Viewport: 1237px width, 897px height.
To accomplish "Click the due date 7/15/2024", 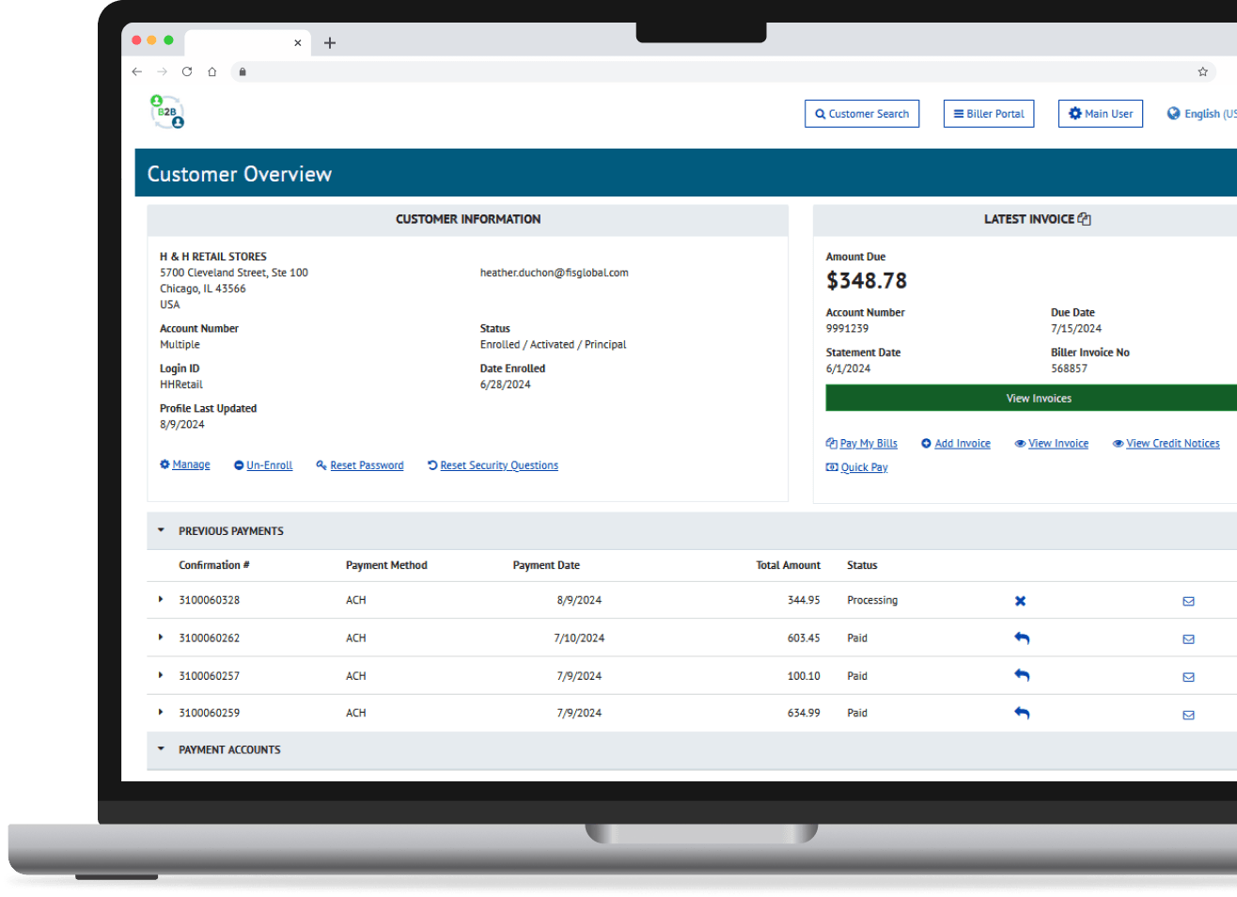I will (x=1076, y=328).
